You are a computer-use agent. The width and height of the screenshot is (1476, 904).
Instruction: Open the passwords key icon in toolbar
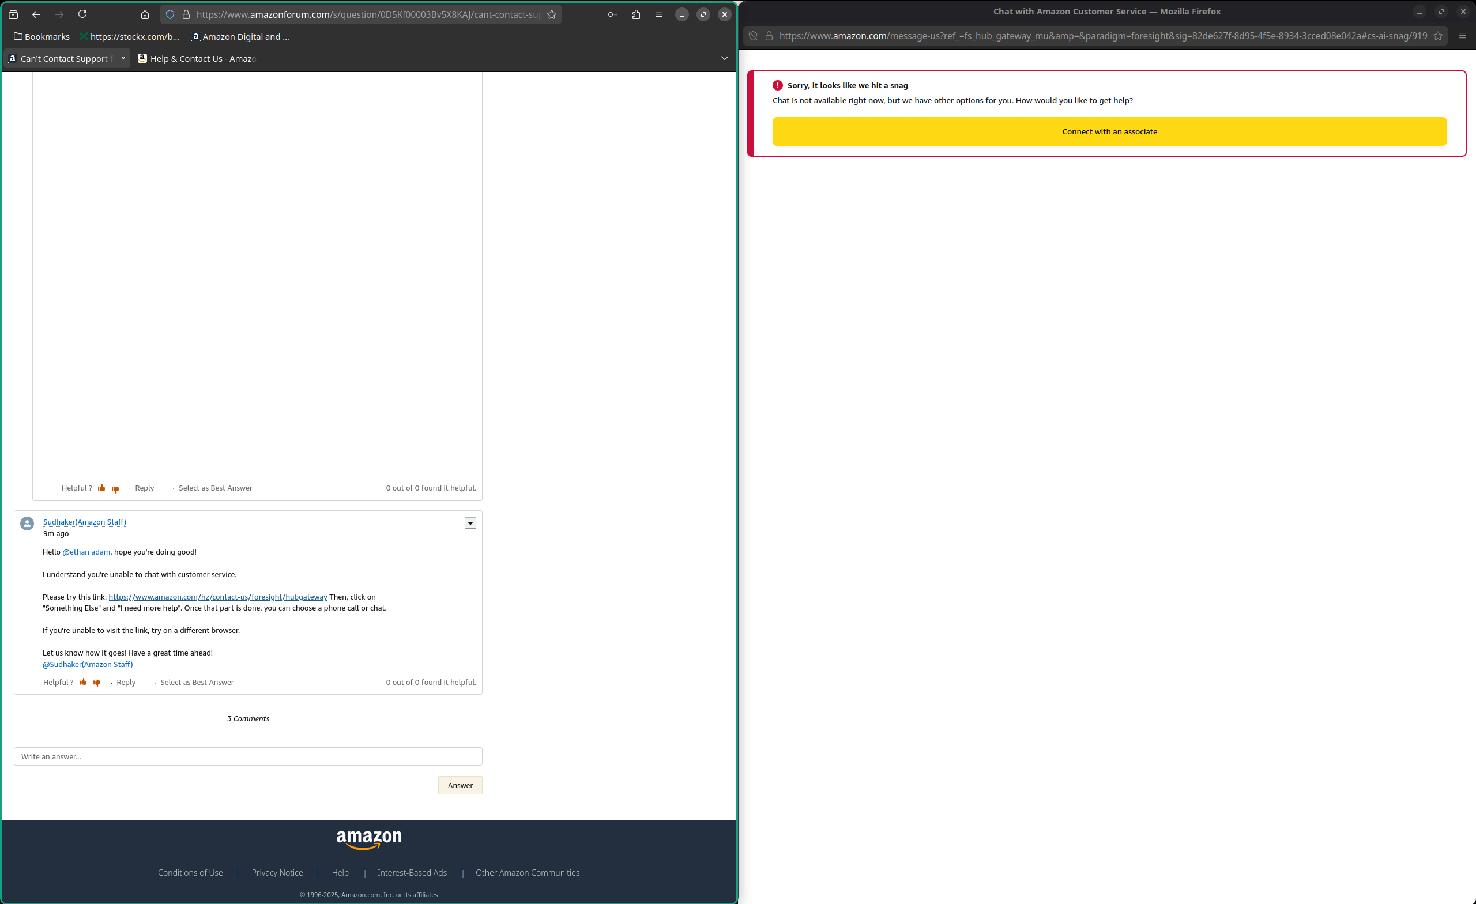click(x=612, y=14)
